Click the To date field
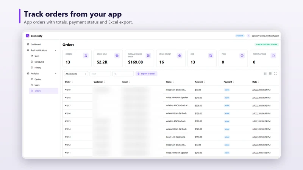This screenshot has width=303, height=170. [123, 74]
